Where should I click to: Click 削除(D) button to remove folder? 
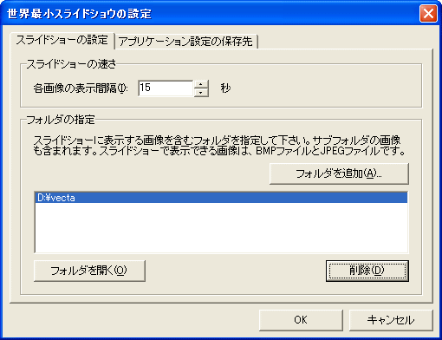pyautogui.click(x=367, y=271)
